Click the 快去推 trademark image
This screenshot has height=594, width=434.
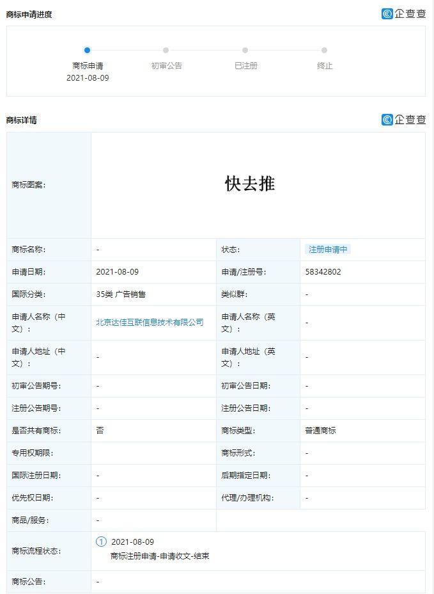coord(250,184)
